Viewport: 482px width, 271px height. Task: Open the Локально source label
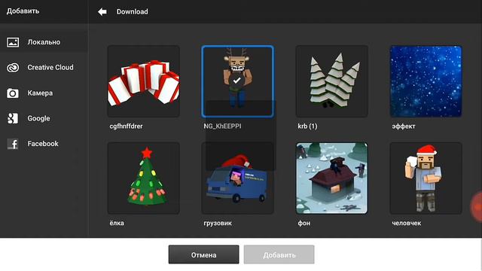(x=44, y=42)
